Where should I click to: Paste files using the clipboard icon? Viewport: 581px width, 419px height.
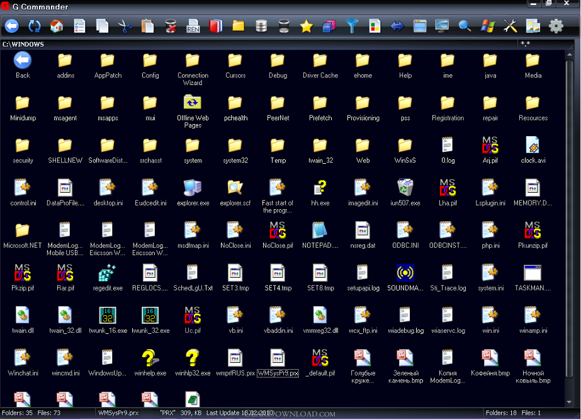pyautogui.click(x=147, y=26)
